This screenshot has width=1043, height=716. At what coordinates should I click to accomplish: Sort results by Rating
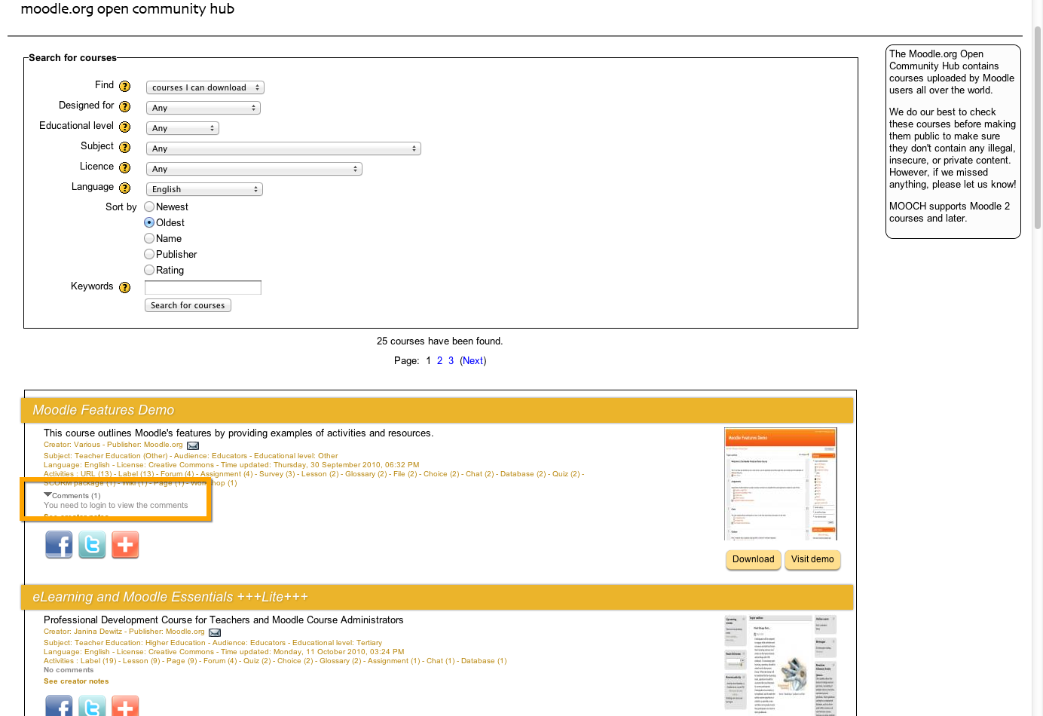[149, 270]
